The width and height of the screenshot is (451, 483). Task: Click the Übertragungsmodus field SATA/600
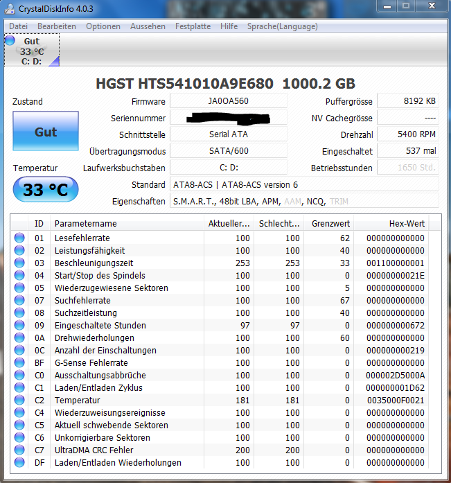[229, 151]
